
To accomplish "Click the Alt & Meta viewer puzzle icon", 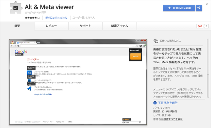I will 16,8.
